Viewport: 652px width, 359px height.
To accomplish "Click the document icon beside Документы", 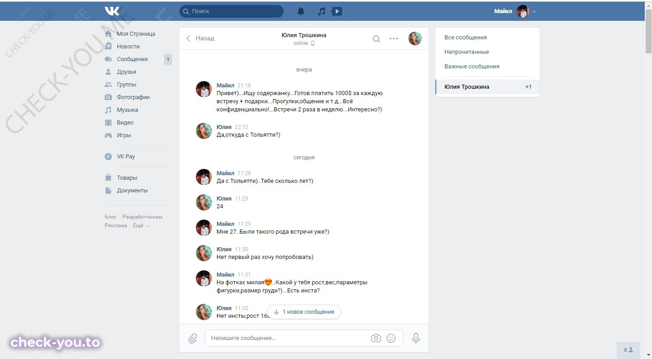I will [108, 191].
